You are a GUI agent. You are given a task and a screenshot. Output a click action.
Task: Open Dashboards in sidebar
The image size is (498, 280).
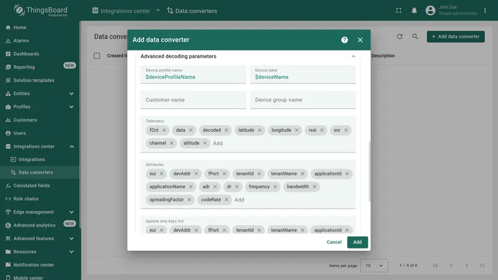point(40,54)
